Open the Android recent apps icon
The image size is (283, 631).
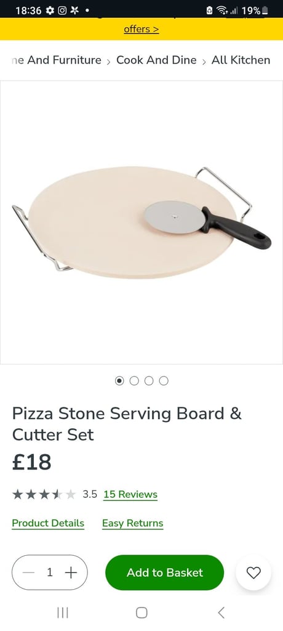pyautogui.click(x=62, y=613)
